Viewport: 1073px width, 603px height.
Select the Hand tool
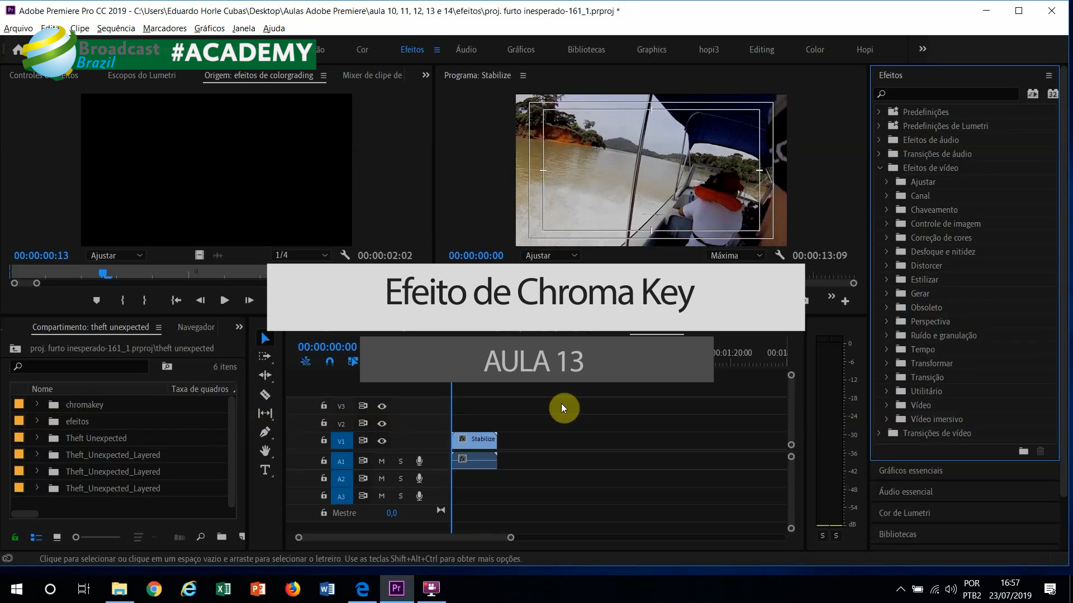point(265,451)
